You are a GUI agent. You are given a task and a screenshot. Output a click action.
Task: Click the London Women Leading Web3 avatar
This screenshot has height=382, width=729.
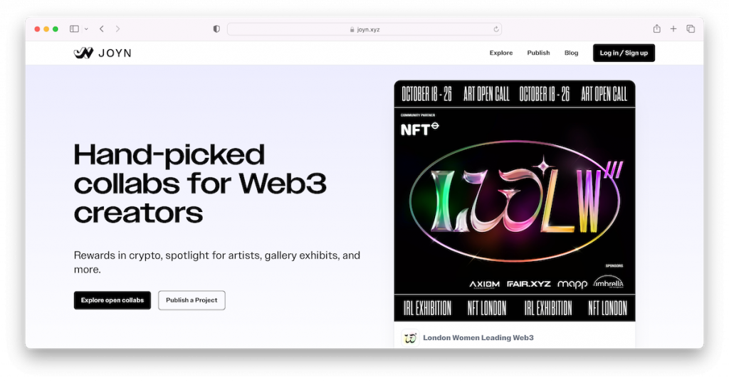410,338
